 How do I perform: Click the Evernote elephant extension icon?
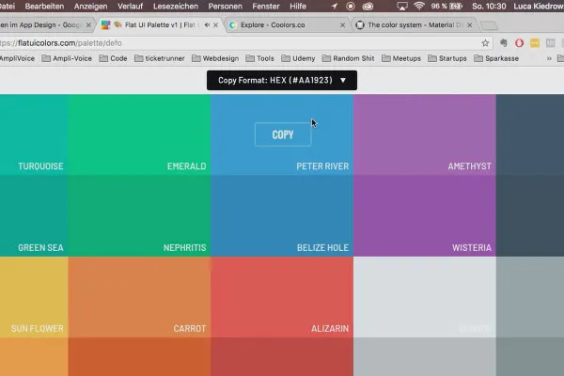tap(503, 43)
